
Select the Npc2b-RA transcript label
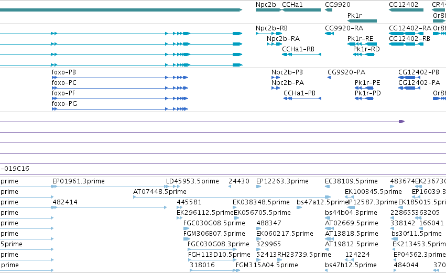click(283, 39)
